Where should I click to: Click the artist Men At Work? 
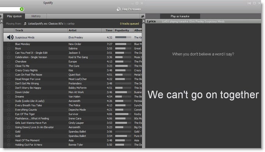[x=76, y=92]
